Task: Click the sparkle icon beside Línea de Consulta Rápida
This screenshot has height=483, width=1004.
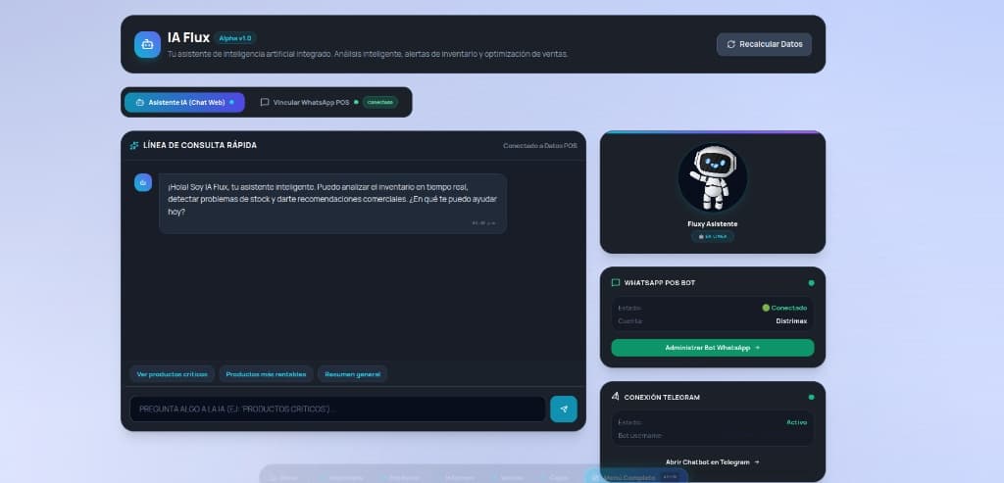Action: (x=133, y=145)
